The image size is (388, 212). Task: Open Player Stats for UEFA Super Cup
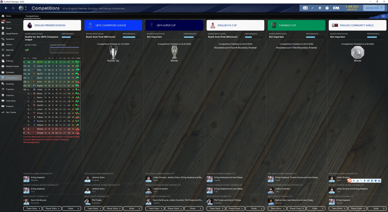[174, 208]
